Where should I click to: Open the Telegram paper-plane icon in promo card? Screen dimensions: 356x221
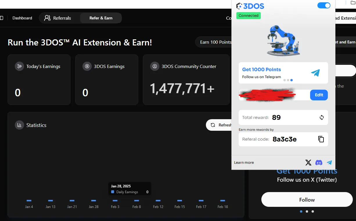(315, 73)
